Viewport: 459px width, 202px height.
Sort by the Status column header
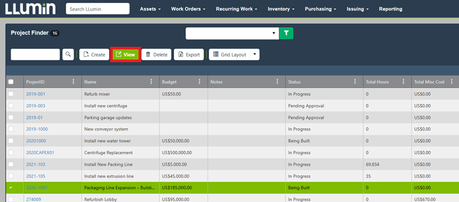coord(294,82)
